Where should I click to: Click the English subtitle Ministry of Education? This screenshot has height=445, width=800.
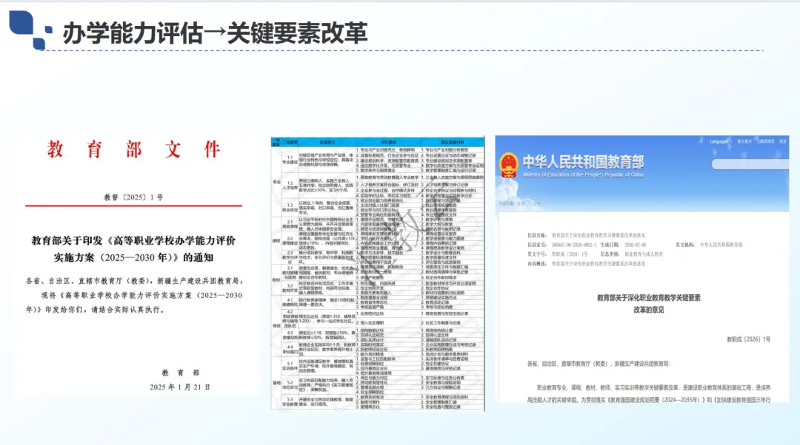[x=583, y=174]
